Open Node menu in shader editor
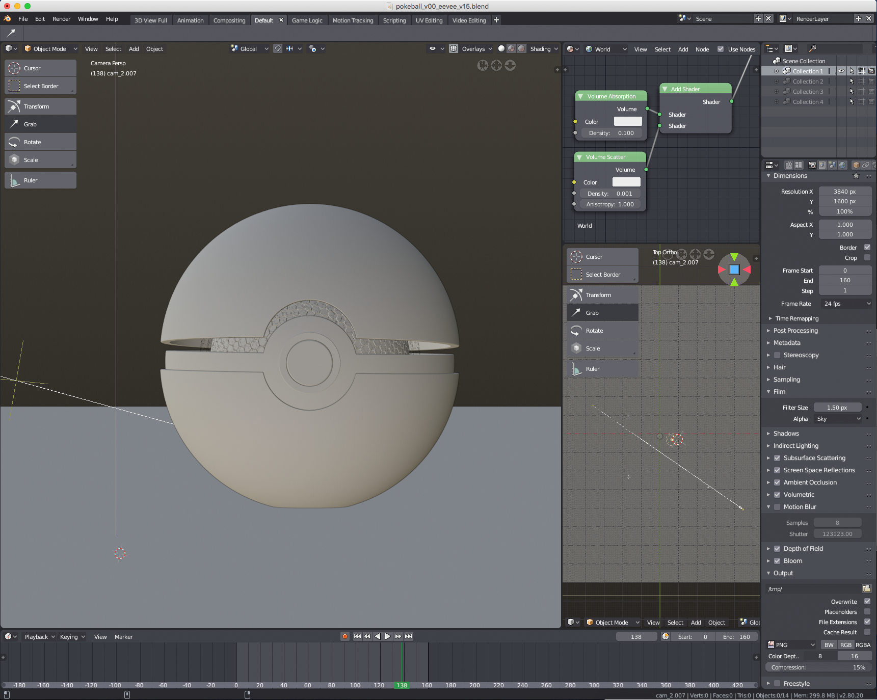 pyautogui.click(x=702, y=49)
